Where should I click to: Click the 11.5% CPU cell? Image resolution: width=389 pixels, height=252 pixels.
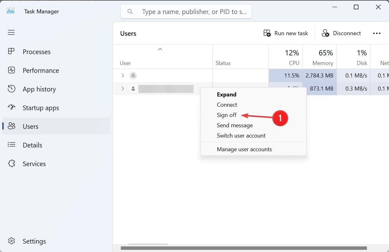pos(285,76)
